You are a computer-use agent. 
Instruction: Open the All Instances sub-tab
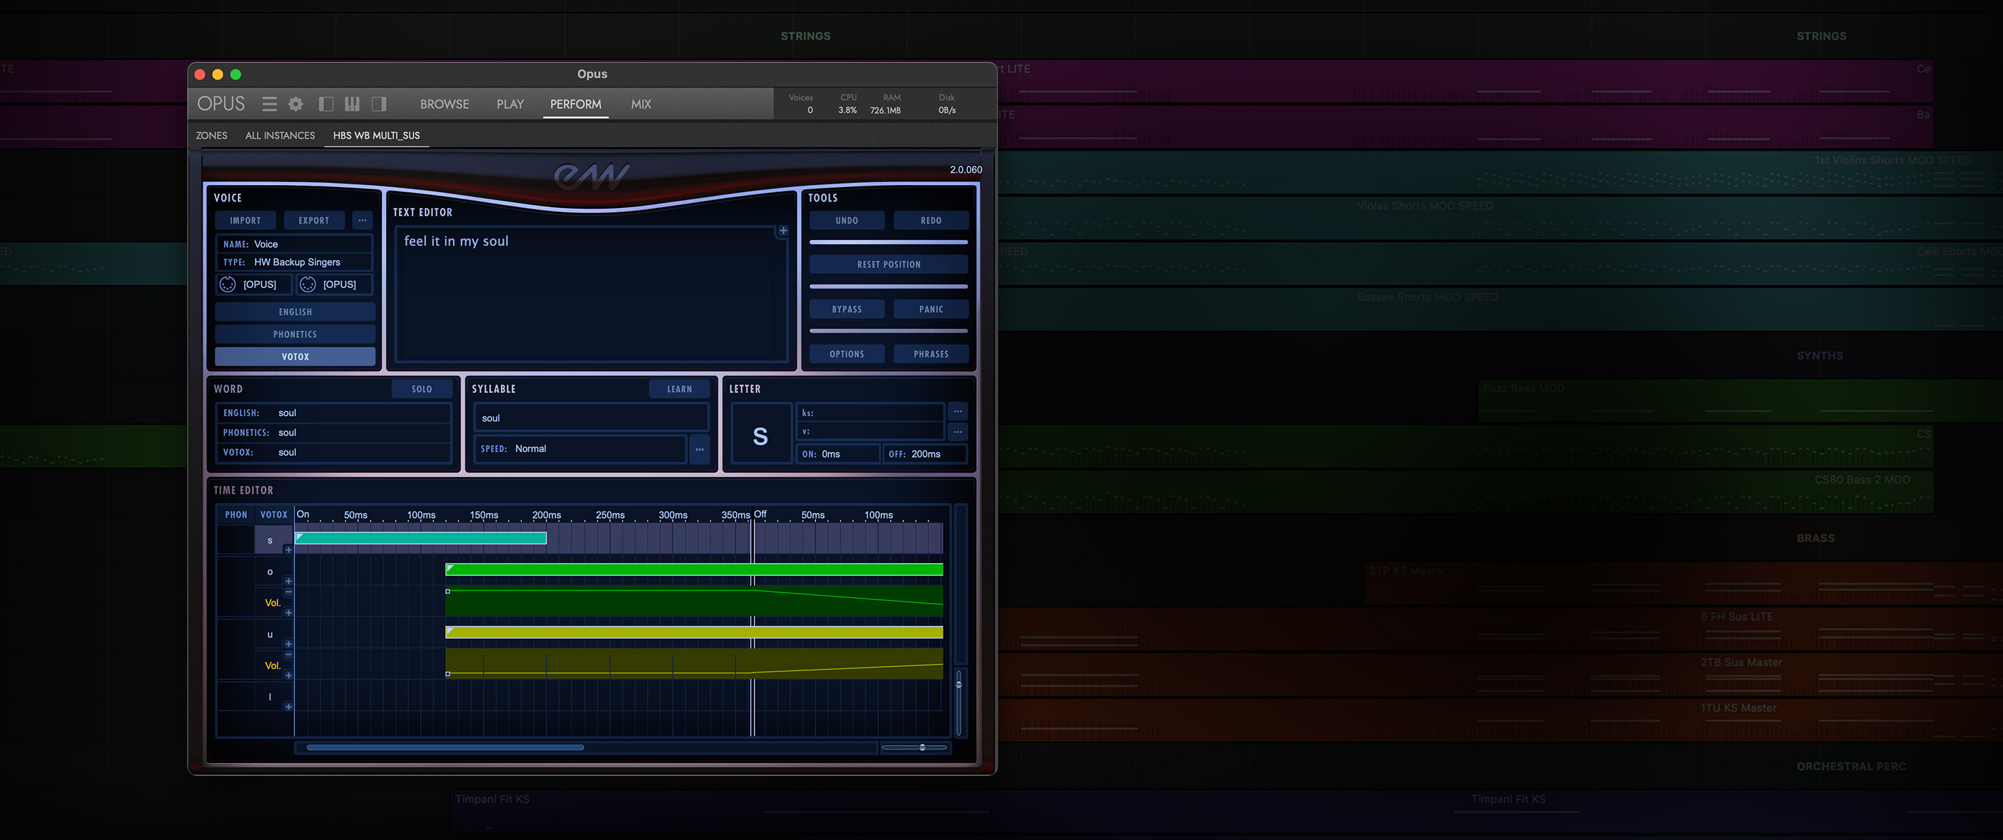tap(280, 136)
